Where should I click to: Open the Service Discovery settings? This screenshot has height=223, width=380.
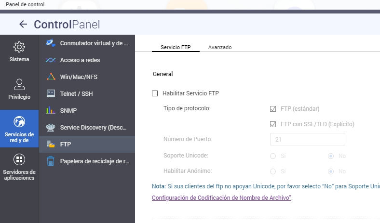click(x=87, y=128)
